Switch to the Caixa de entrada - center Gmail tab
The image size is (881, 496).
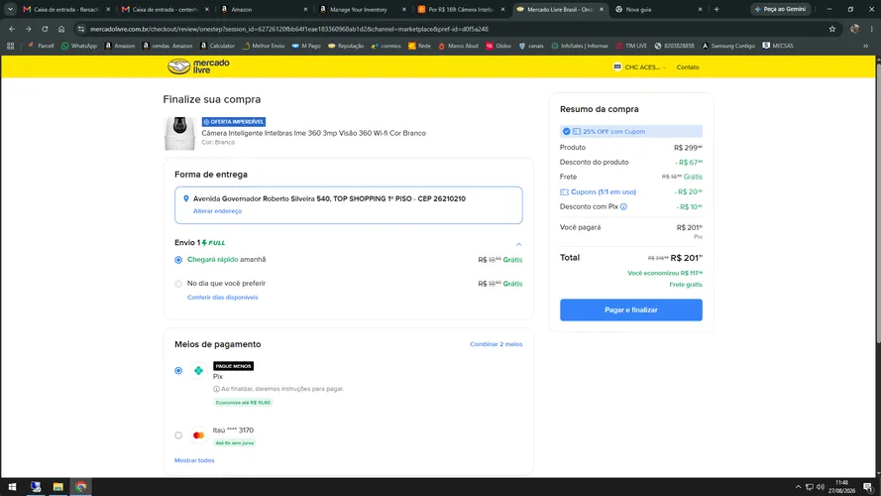pyautogui.click(x=165, y=9)
